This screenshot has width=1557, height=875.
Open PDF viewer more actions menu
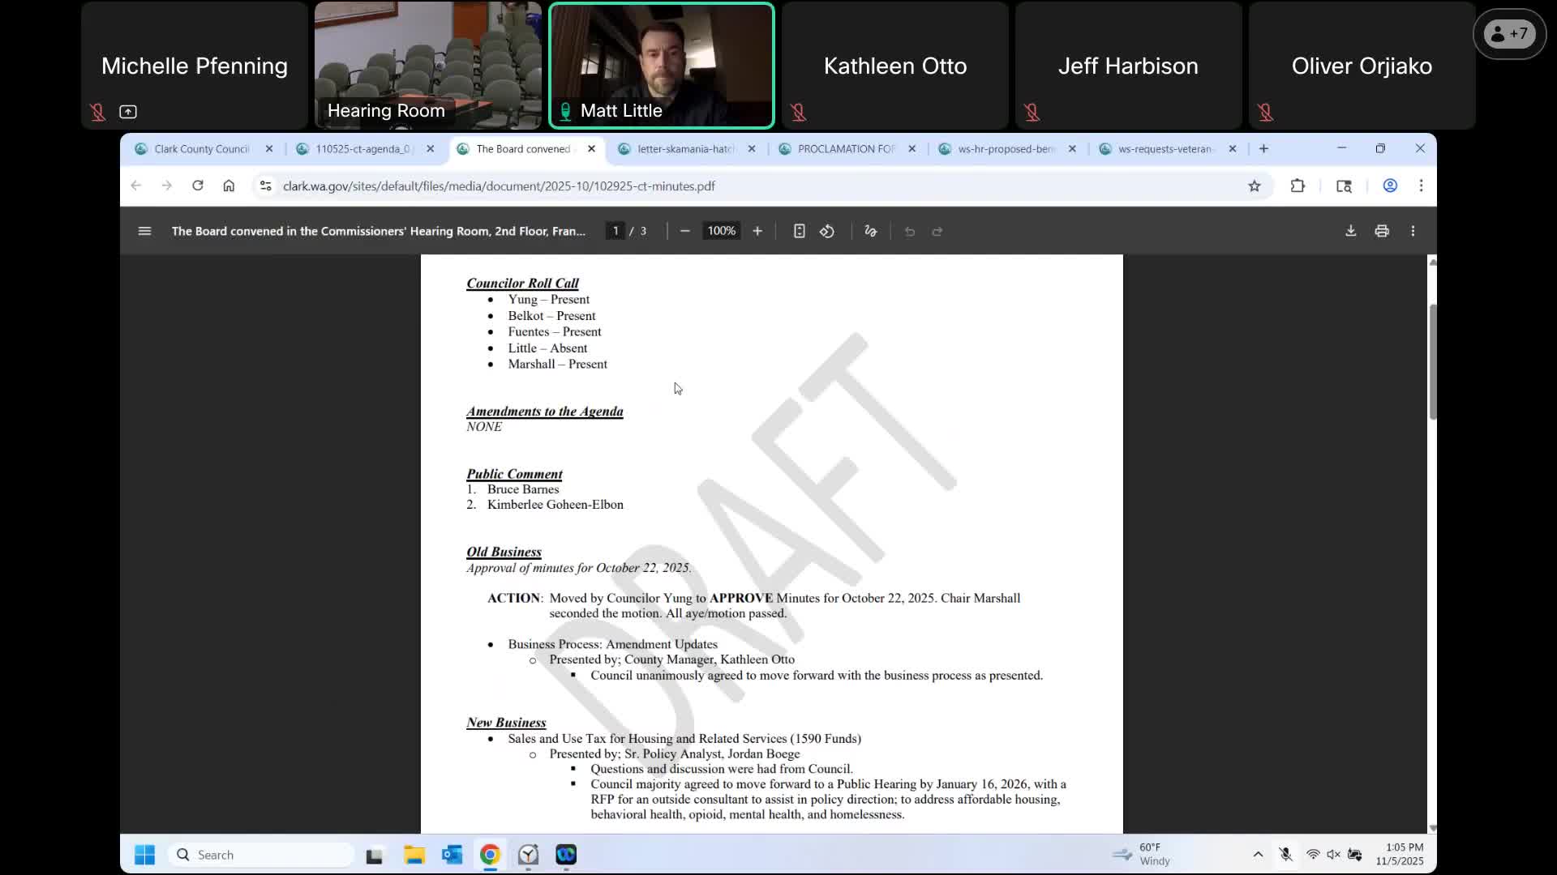pos(1413,231)
